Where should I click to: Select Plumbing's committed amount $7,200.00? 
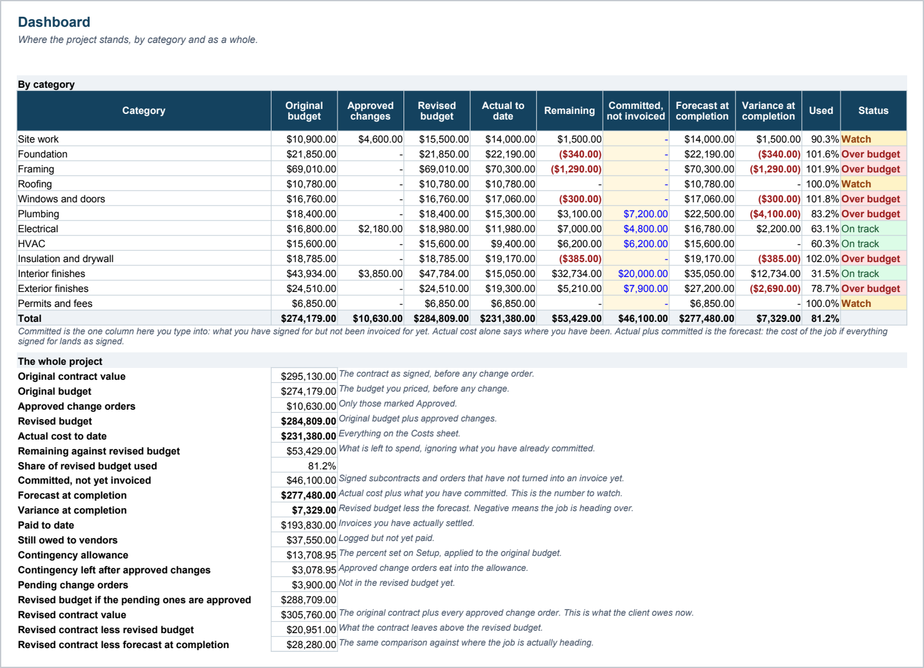636,214
